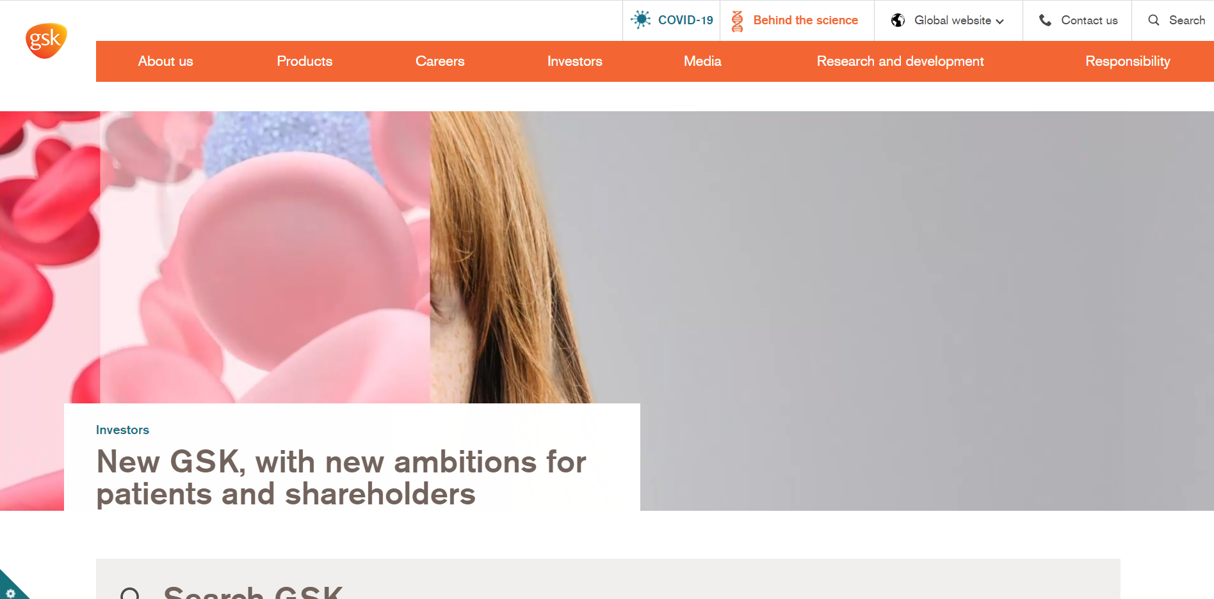
Task: Click the globe icon
Action: pos(898,20)
